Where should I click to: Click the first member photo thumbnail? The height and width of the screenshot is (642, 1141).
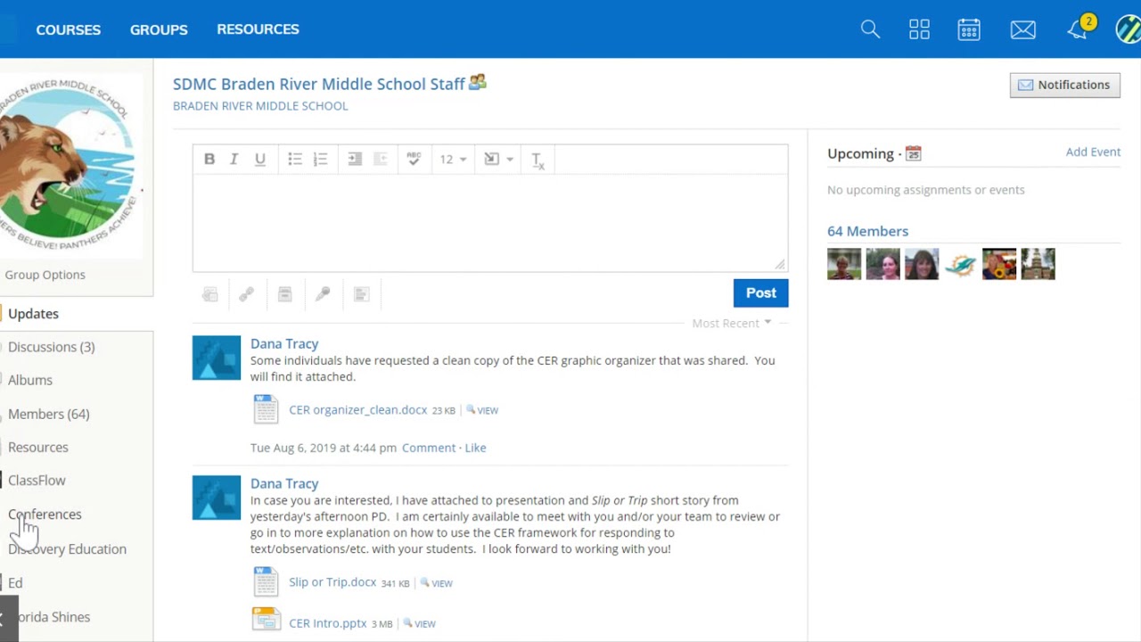pyautogui.click(x=844, y=264)
